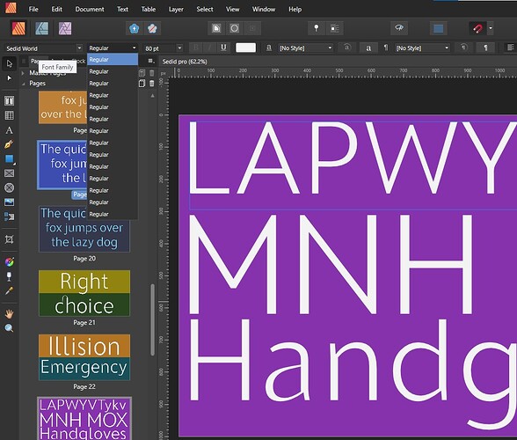This screenshot has width=517, height=440.
Task: Open the View menu
Action: pyautogui.click(x=232, y=10)
